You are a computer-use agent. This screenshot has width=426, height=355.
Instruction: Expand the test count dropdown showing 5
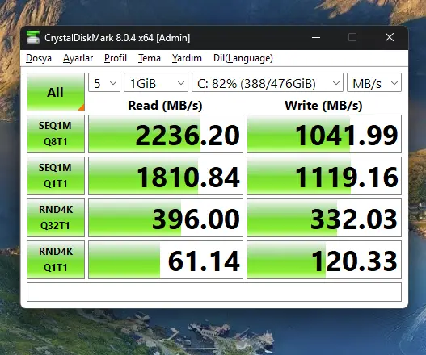point(104,82)
